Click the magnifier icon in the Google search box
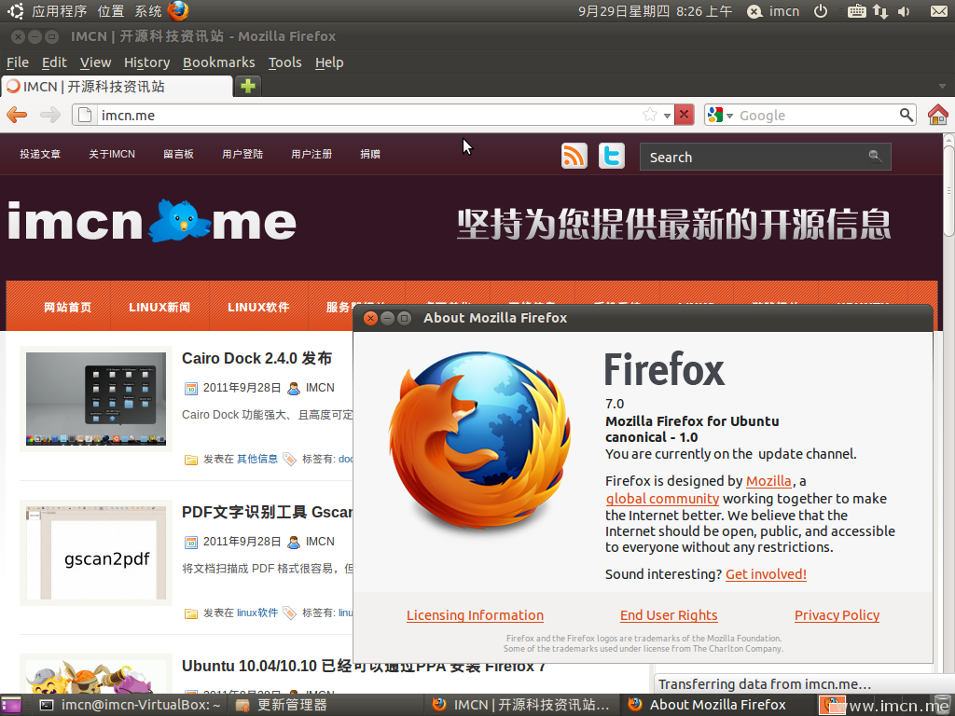The height and width of the screenshot is (716, 955). click(907, 115)
